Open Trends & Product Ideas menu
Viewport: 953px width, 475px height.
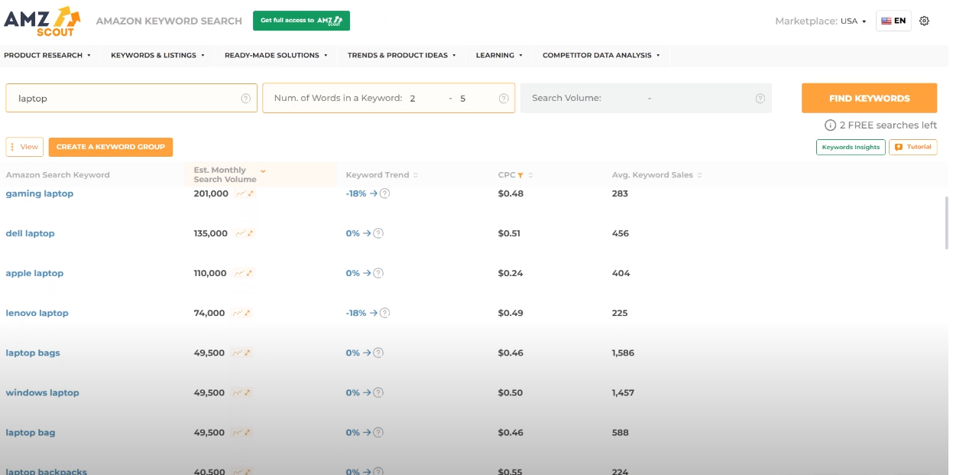[401, 55]
